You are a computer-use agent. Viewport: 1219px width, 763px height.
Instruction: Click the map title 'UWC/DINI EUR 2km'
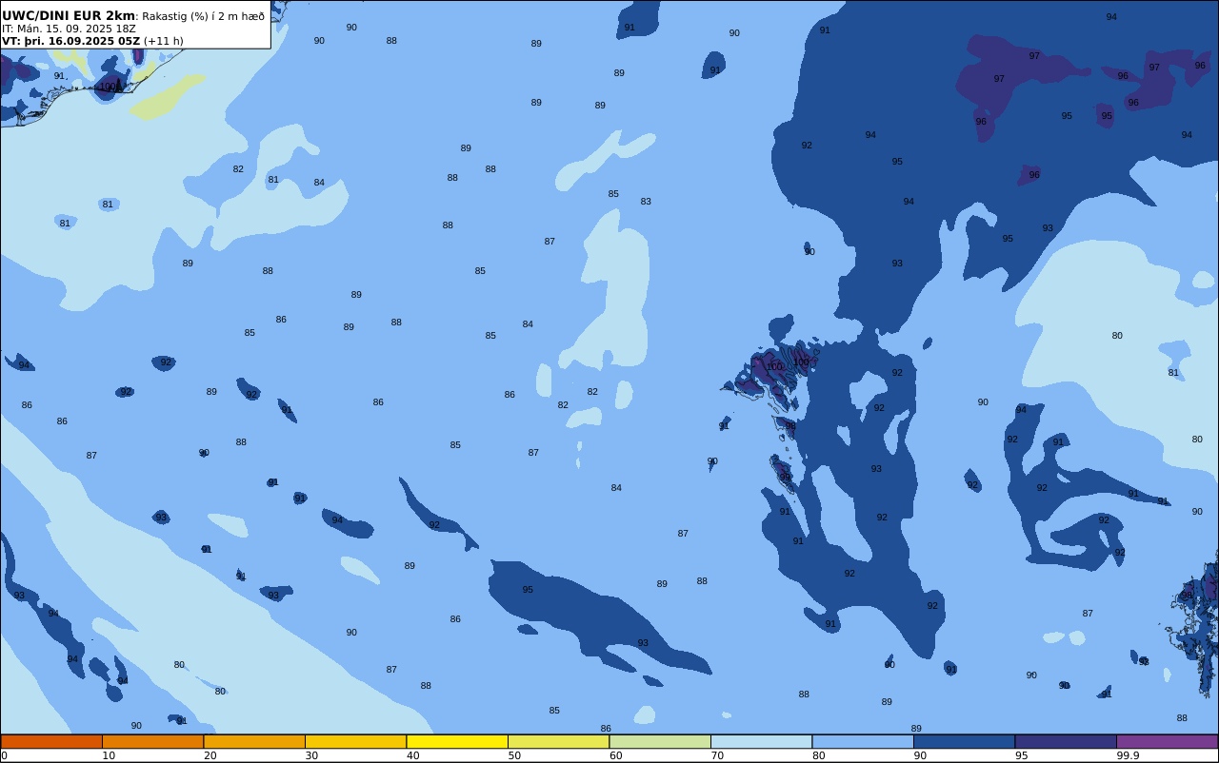point(69,16)
